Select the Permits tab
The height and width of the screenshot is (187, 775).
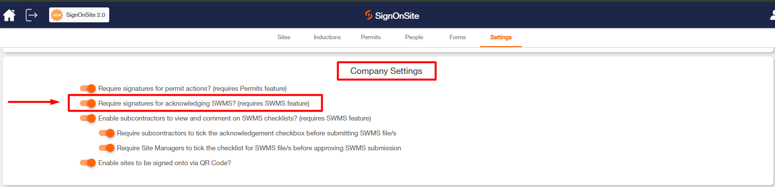tap(371, 37)
